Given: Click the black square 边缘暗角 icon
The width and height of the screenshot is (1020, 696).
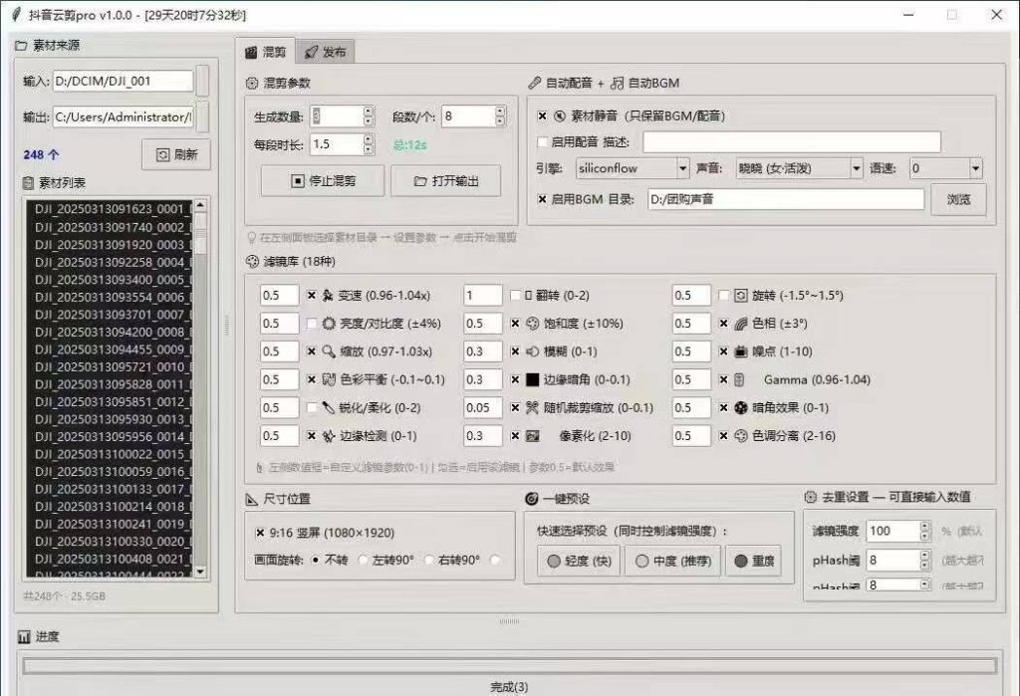Looking at the screenshot, I should tap(533, 380).
